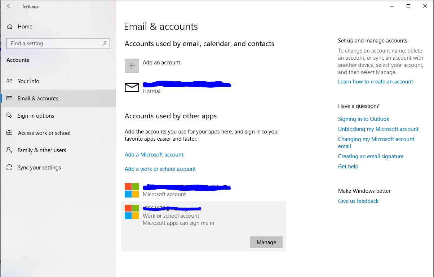
Task: Open Learn how to create an account
Action: (376, 82)
